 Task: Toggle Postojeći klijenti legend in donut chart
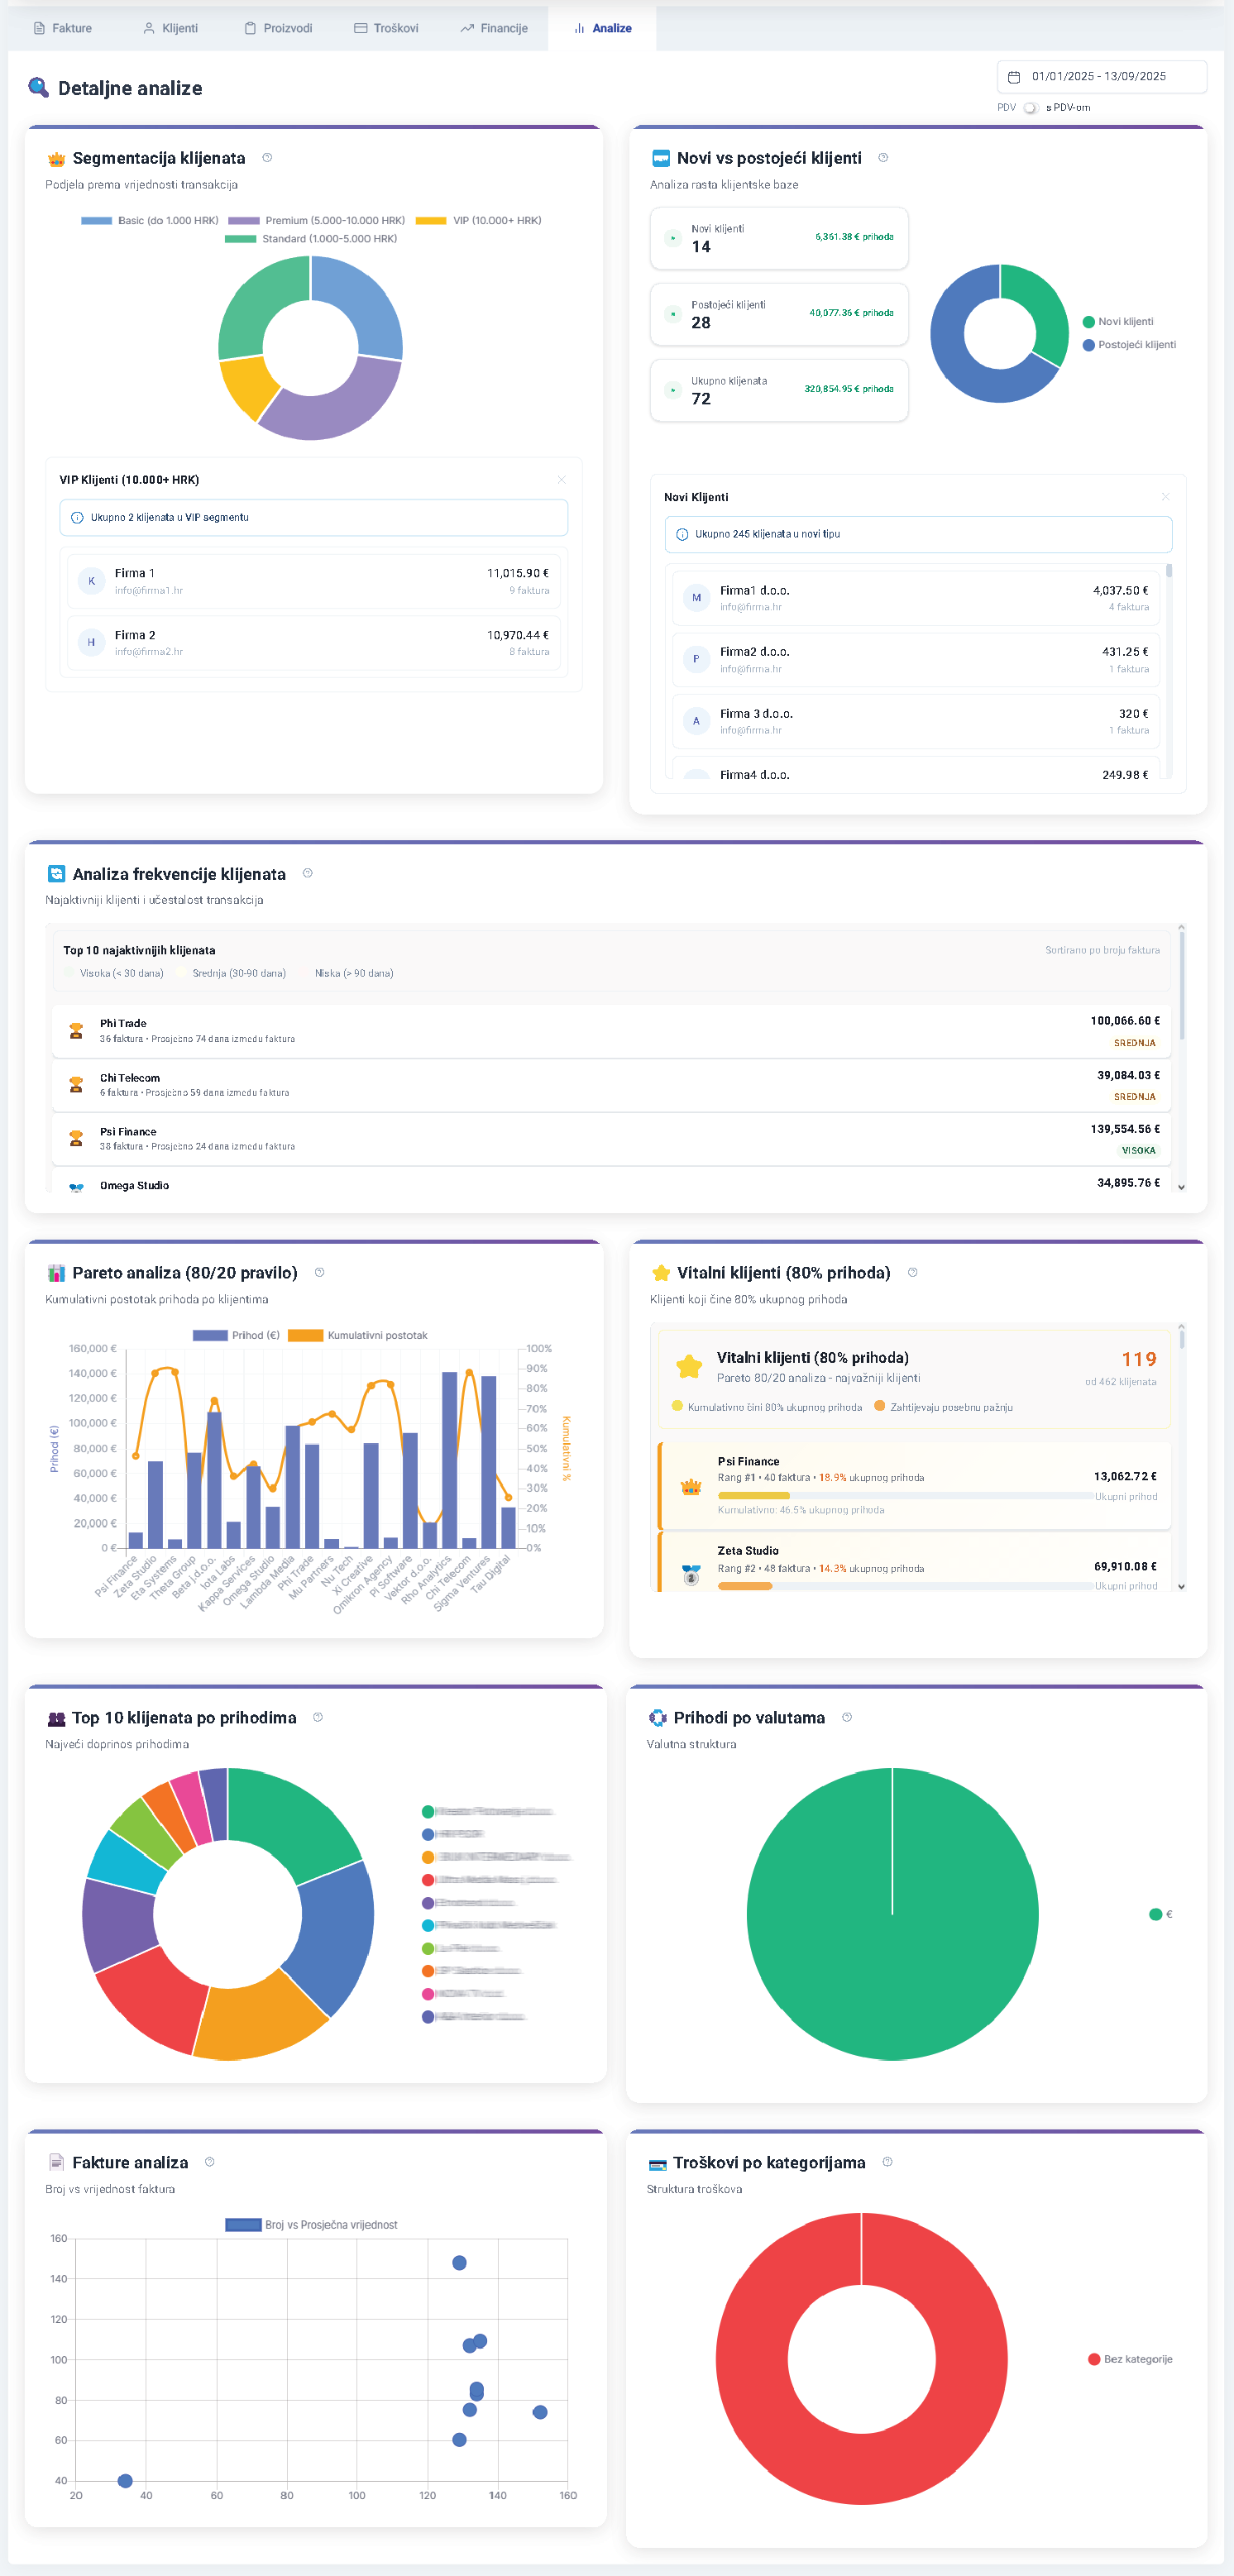point(1129,345)
